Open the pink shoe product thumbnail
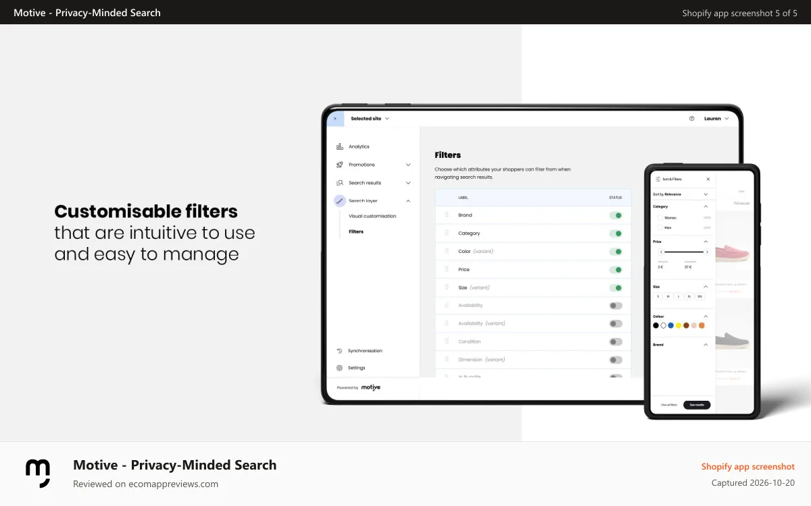The height and width of the screenshot is (506, 811). pyautogui.click(x=733, y=252)
